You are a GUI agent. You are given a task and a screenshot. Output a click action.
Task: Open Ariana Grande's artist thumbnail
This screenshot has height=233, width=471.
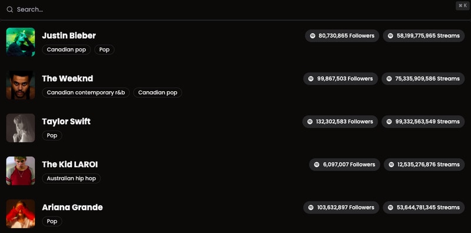[21, 214]
